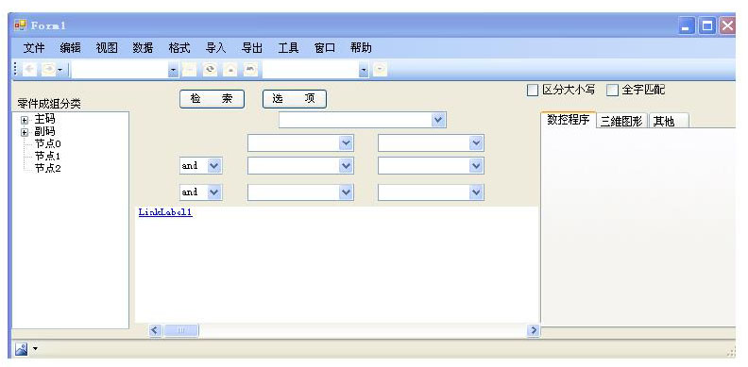748x367 pixels.
Task: Switch to the 三维图形 tab
Action: [621, 121]
